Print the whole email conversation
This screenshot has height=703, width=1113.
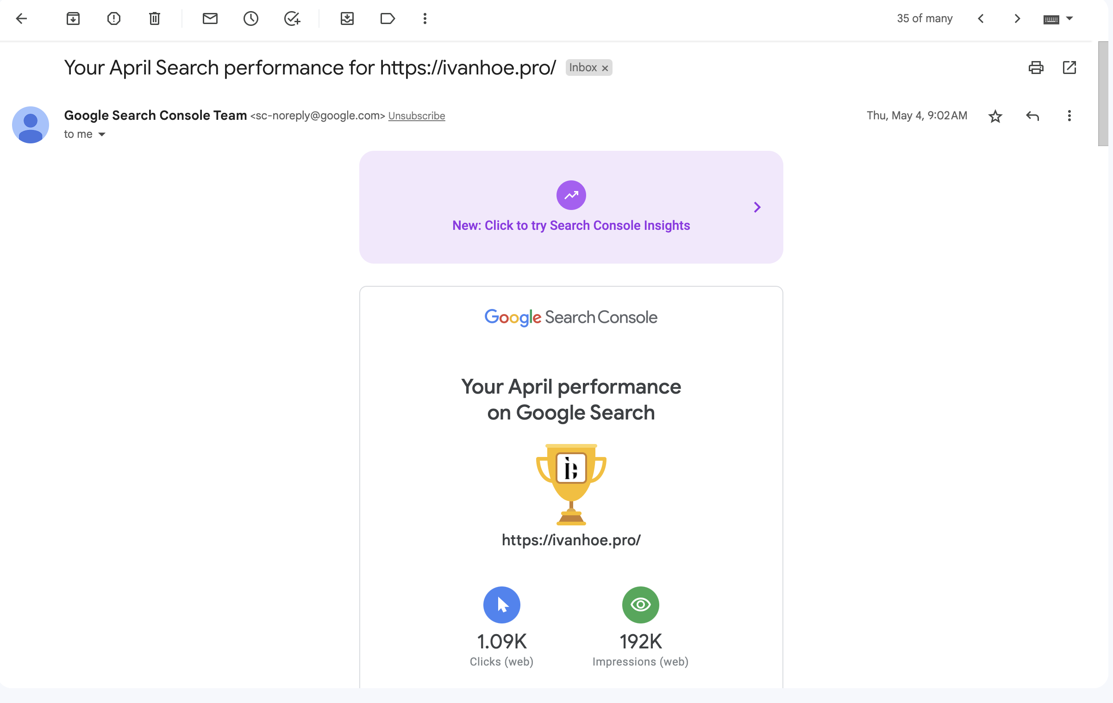pos(1036,68)
